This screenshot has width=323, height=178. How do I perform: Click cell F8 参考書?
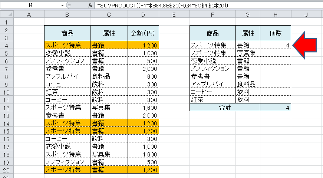coord(212,76)
